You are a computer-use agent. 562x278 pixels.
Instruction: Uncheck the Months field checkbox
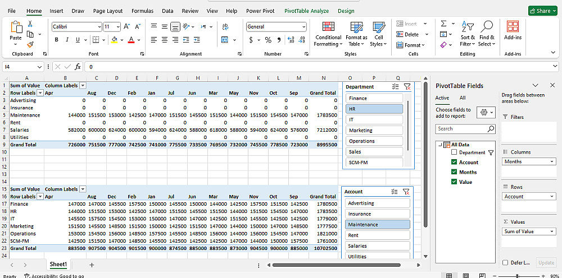(454, 172)
